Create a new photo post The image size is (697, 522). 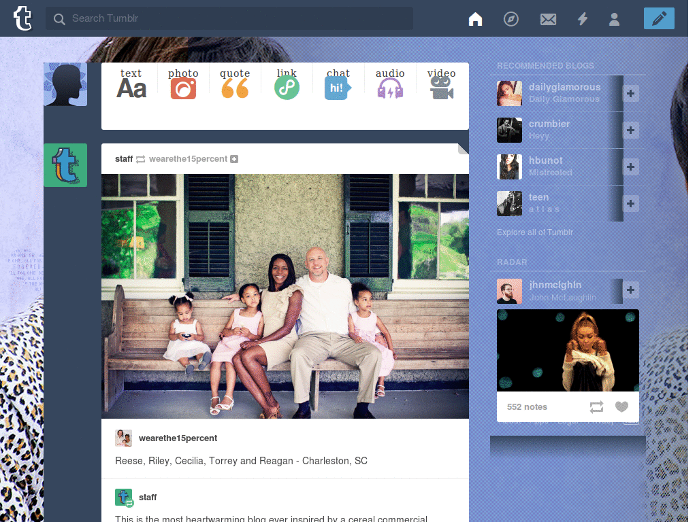tap(183, 84)
